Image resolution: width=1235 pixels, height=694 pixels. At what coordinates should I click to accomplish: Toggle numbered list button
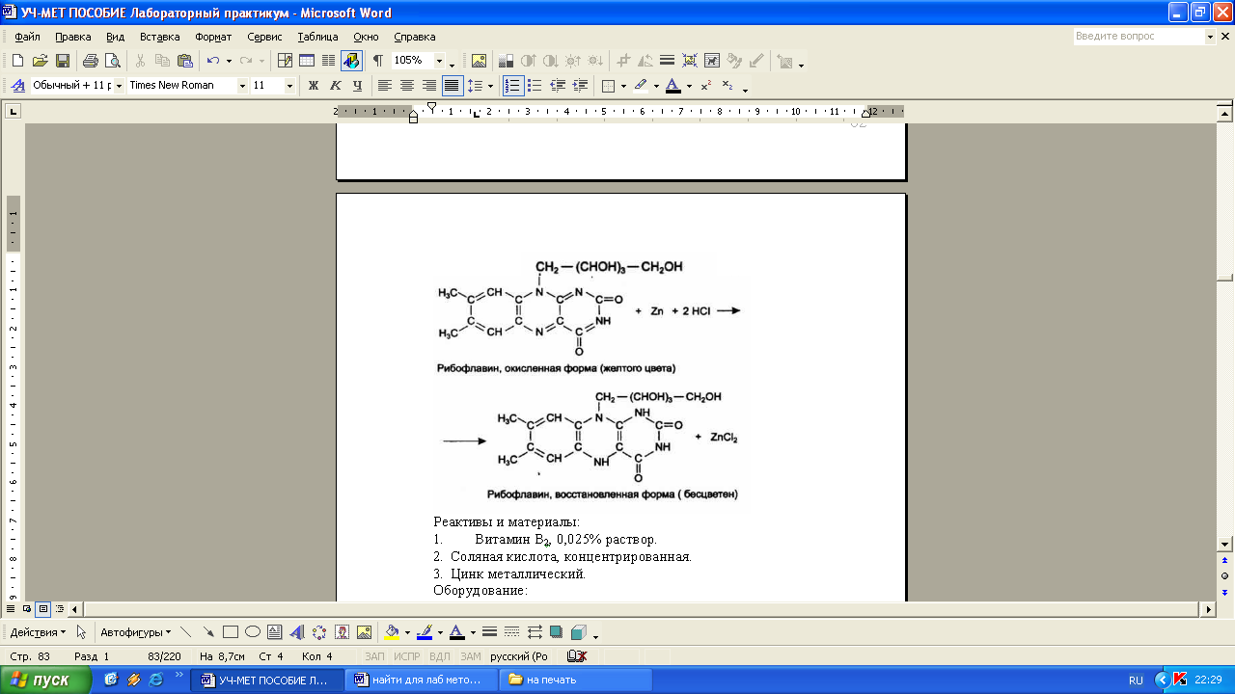coord(512,86)
